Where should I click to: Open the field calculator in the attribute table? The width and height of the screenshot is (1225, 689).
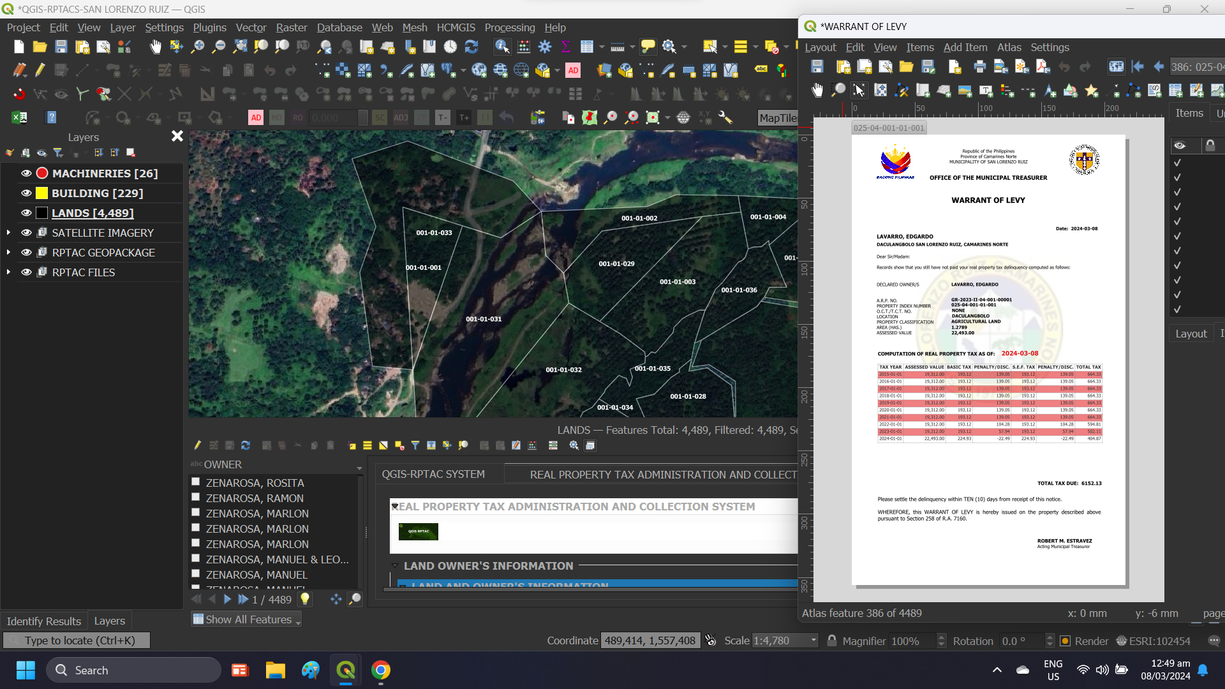tap(532, 445)
